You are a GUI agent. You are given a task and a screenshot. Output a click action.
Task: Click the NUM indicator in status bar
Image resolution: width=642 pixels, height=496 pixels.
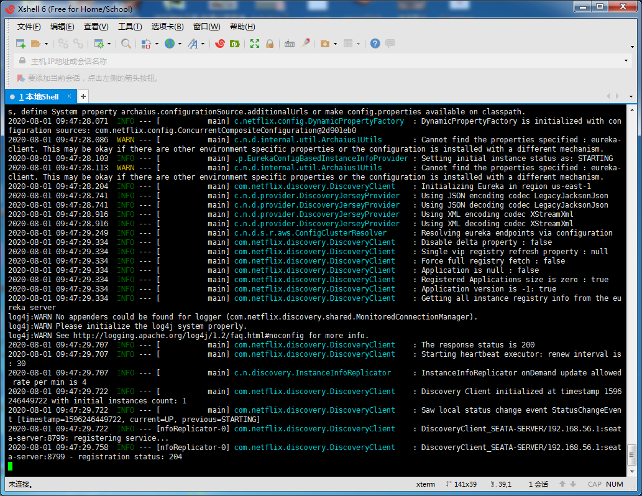[x=615, y=484]
